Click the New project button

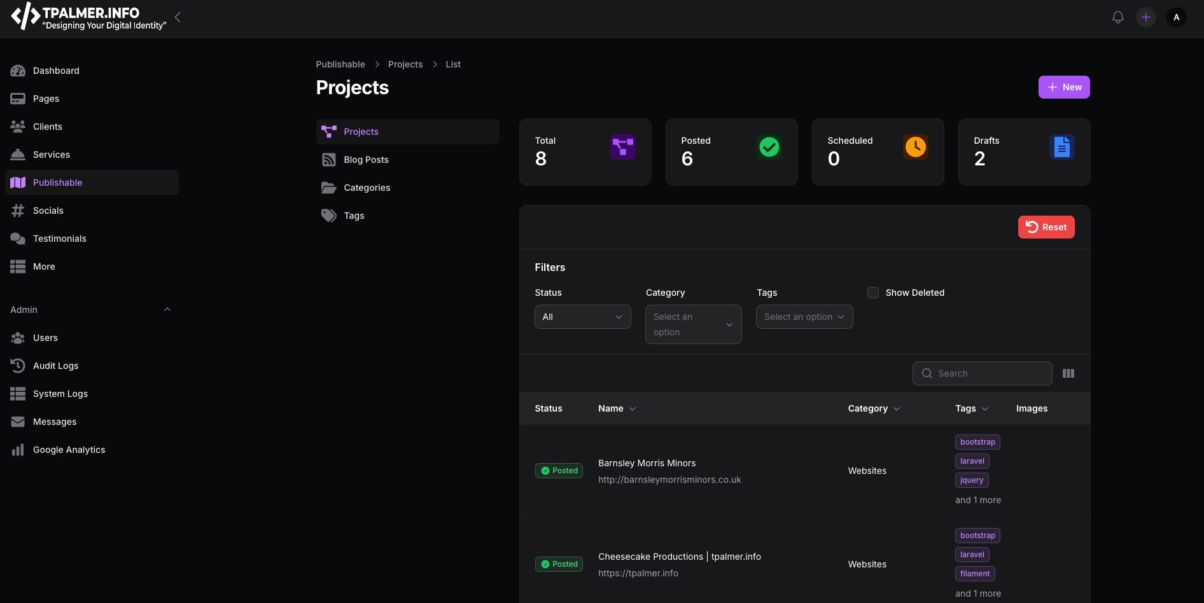(1063, 87)
